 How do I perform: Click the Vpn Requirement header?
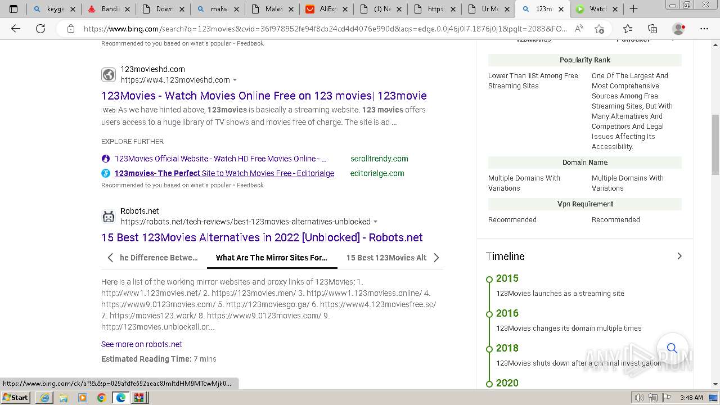(x=585, y=204)
